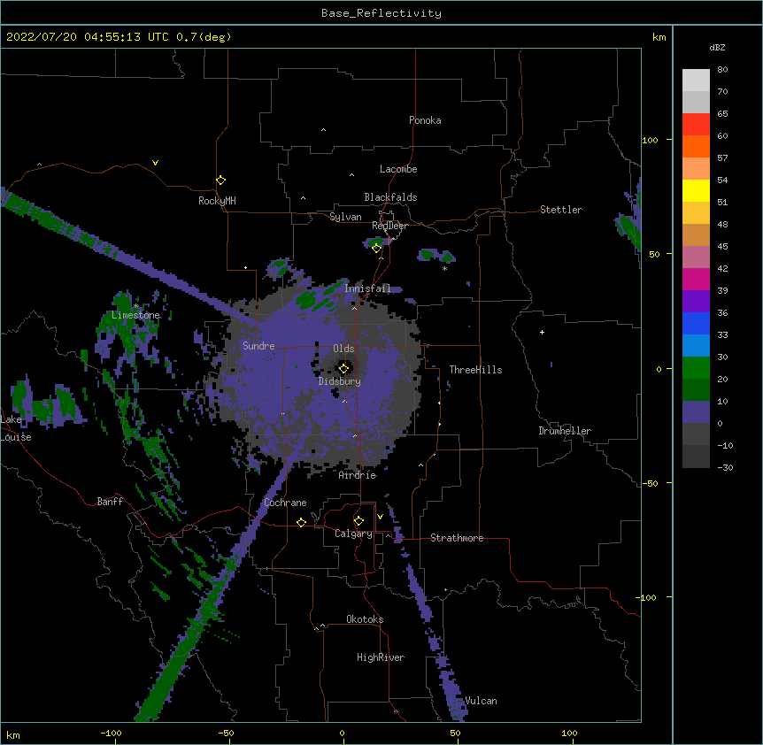The height and width of the screenshot is (745, 763).
Task: Click the Sylvan label
Action: 345,217
